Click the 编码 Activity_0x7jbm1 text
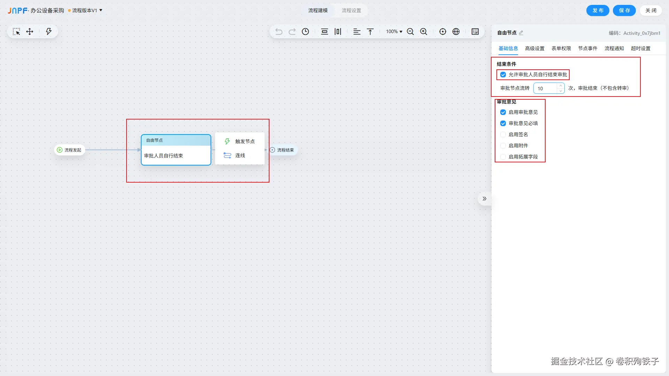The width and height of the screenshot is (669, 376). pos(634,33)
